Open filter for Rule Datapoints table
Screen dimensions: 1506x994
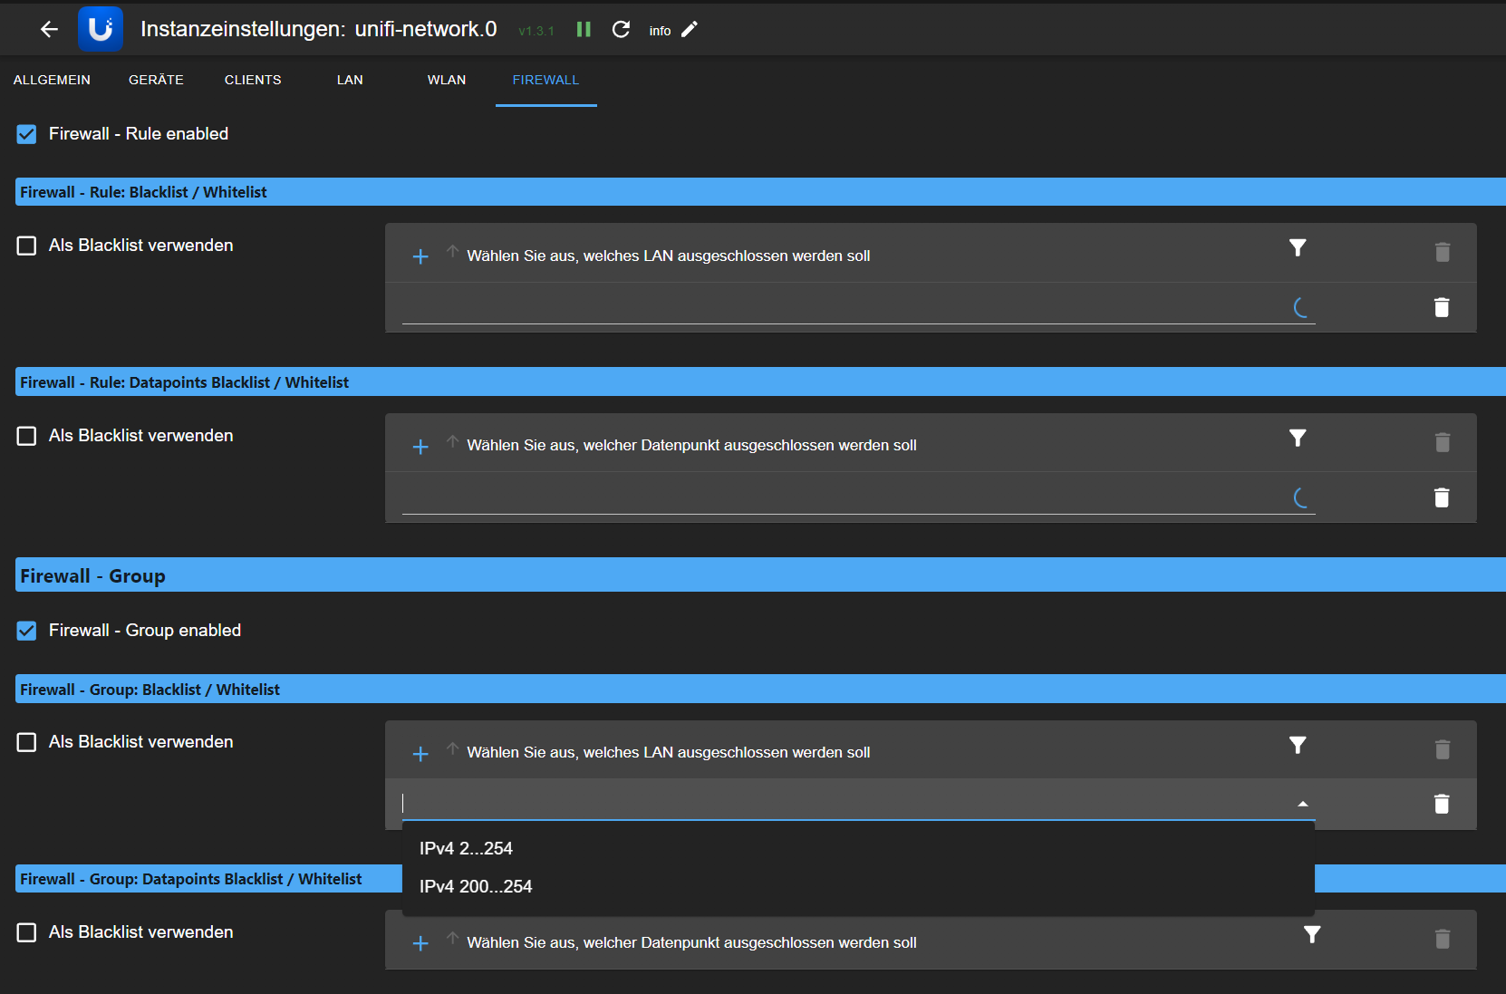(x=1298, y=439)
